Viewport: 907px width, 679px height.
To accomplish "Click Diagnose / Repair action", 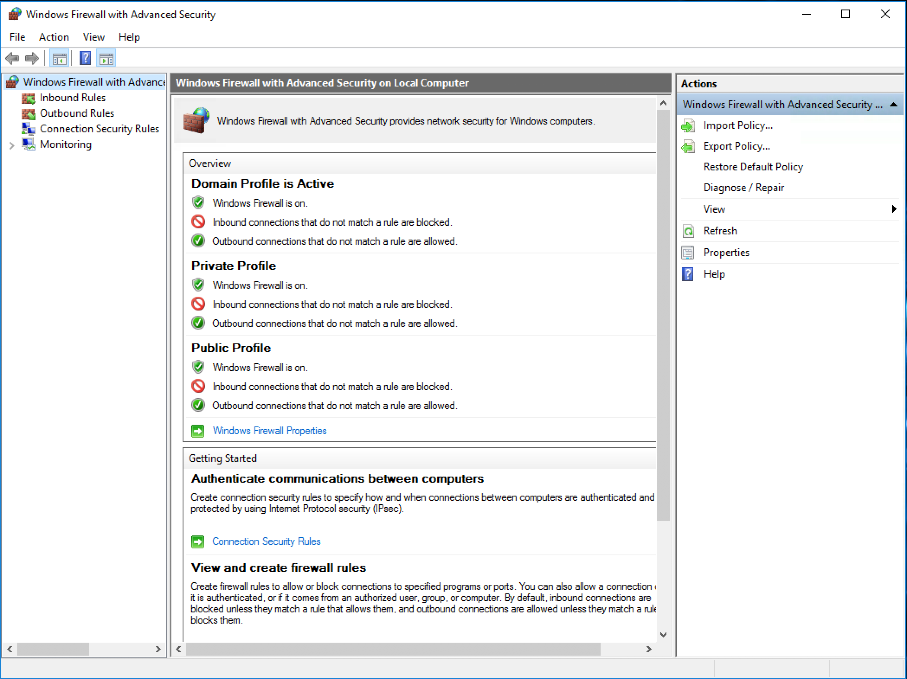I will pos(743,188).
